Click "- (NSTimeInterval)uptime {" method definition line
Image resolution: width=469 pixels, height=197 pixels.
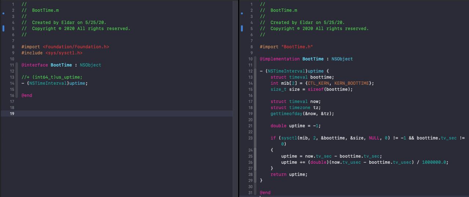(x=295, y=71)
